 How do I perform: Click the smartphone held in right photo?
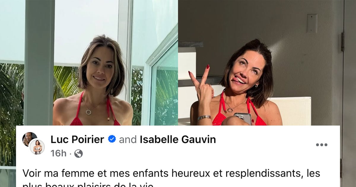click(x=243, y=118)
